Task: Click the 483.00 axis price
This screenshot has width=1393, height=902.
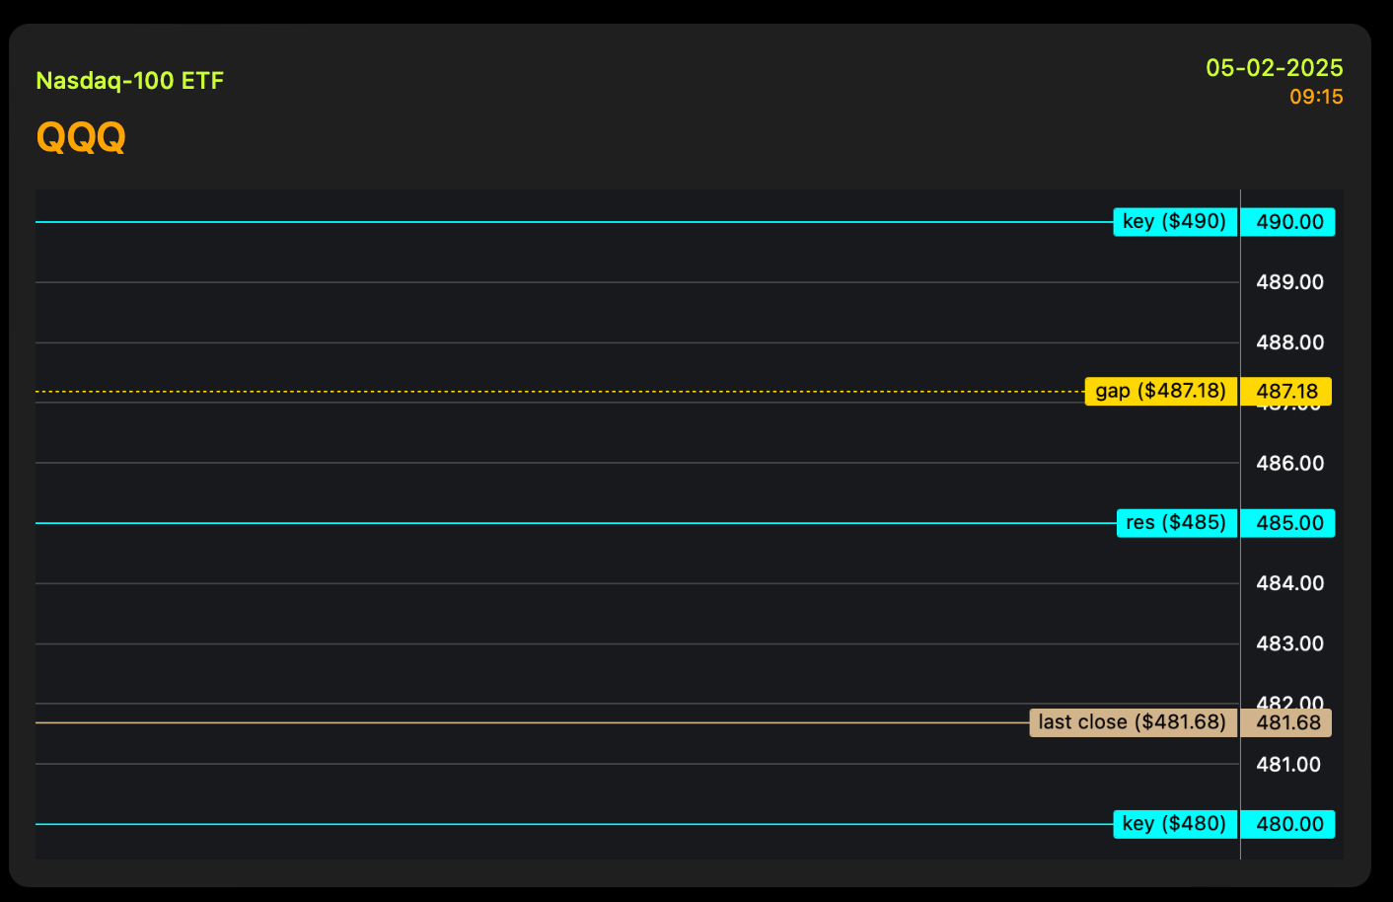Action: point(1289,643)
